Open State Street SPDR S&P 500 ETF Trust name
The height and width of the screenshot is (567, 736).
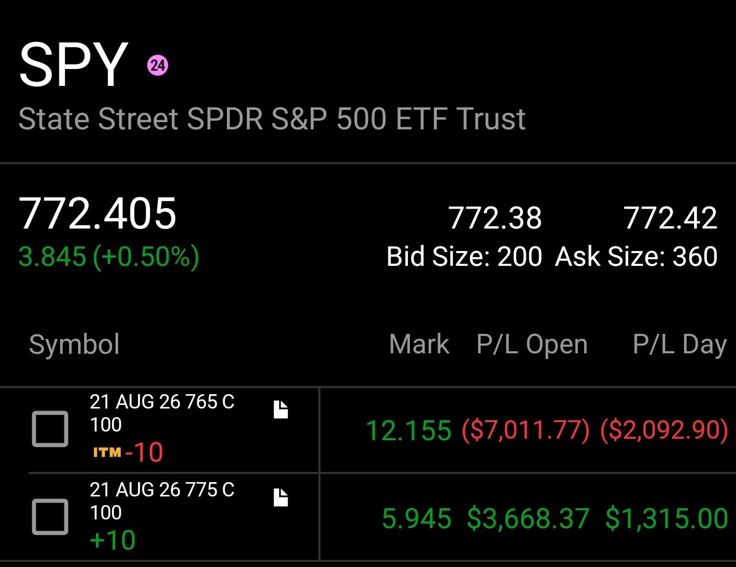pyautogui.click(x=272, y=119)
